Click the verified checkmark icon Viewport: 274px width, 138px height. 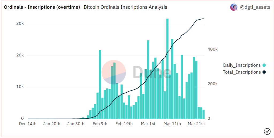[267, 131]
